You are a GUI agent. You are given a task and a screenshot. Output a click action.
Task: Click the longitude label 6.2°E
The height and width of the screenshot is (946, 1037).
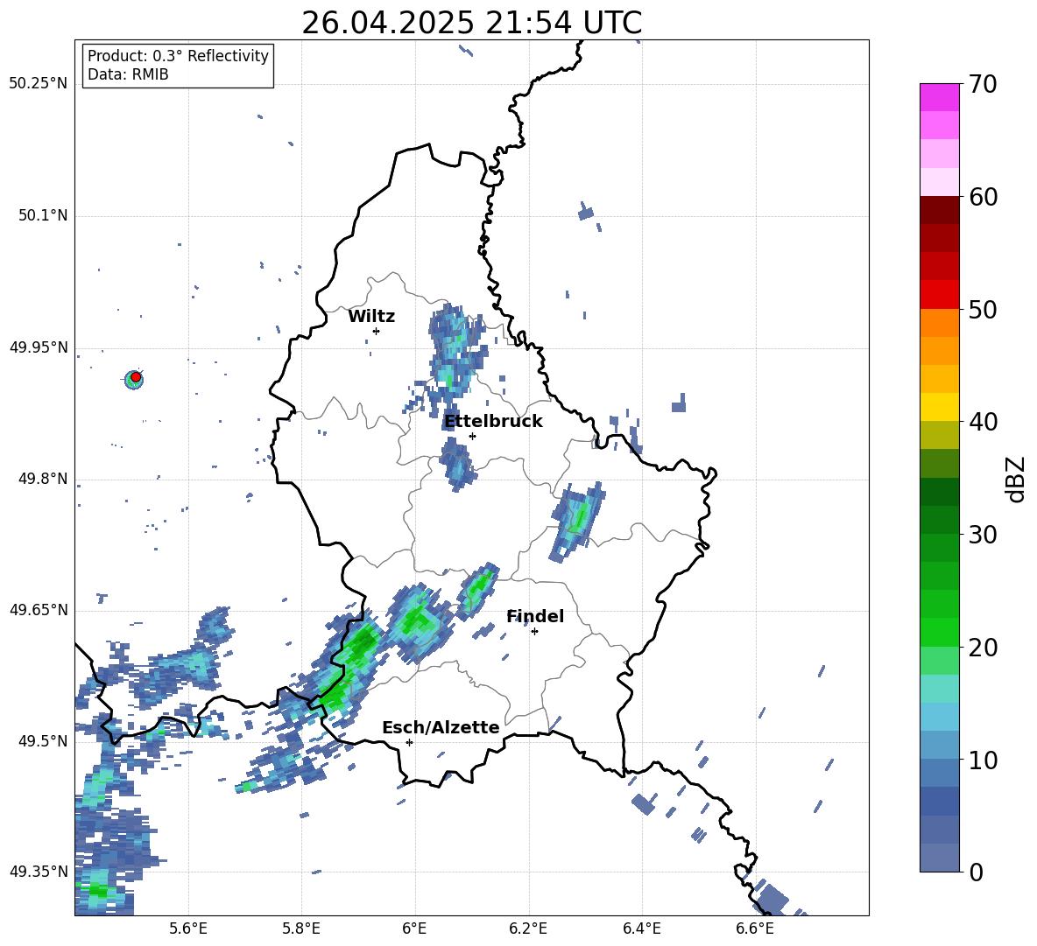click(528, 928)
